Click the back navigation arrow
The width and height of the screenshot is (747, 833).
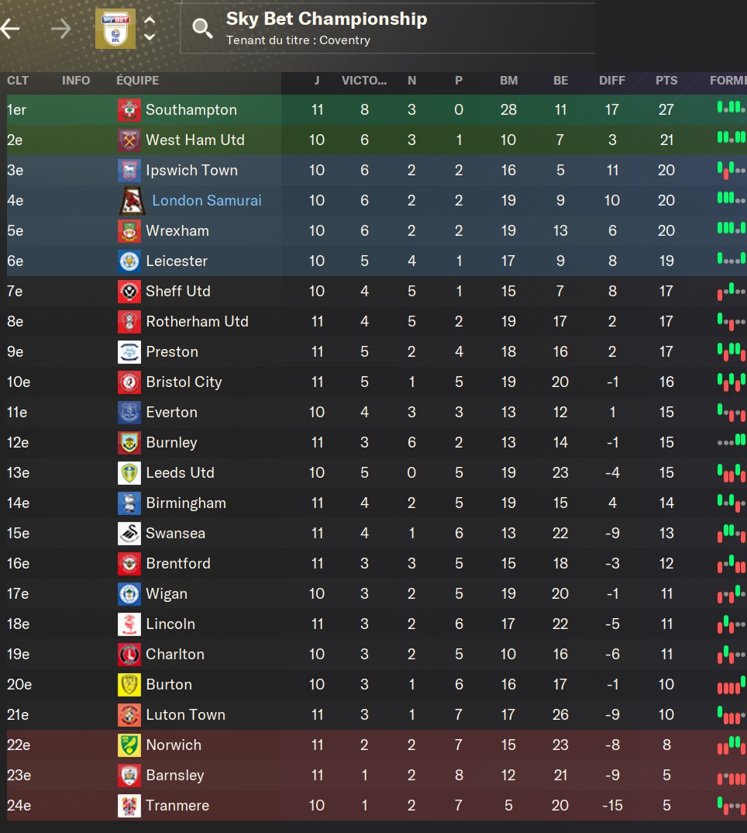coord(11,29)
